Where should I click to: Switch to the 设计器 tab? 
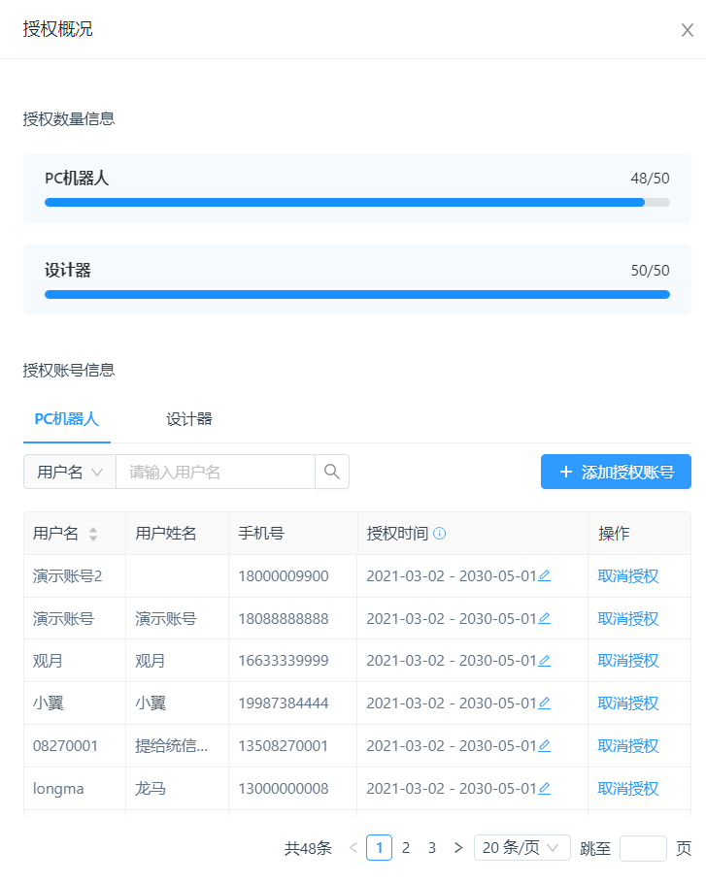(189, 419)
